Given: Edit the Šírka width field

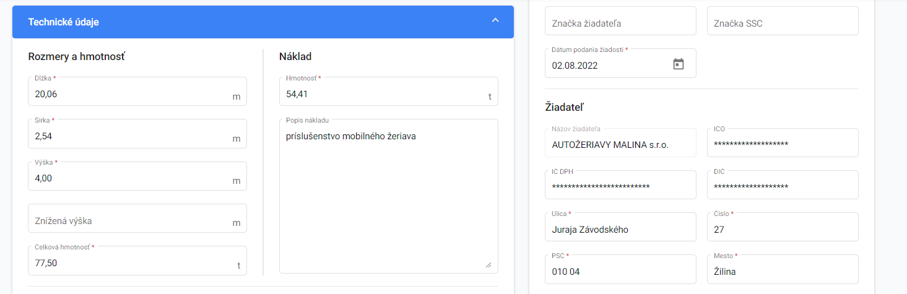Looking at the screenshot, I should [137, 134].
